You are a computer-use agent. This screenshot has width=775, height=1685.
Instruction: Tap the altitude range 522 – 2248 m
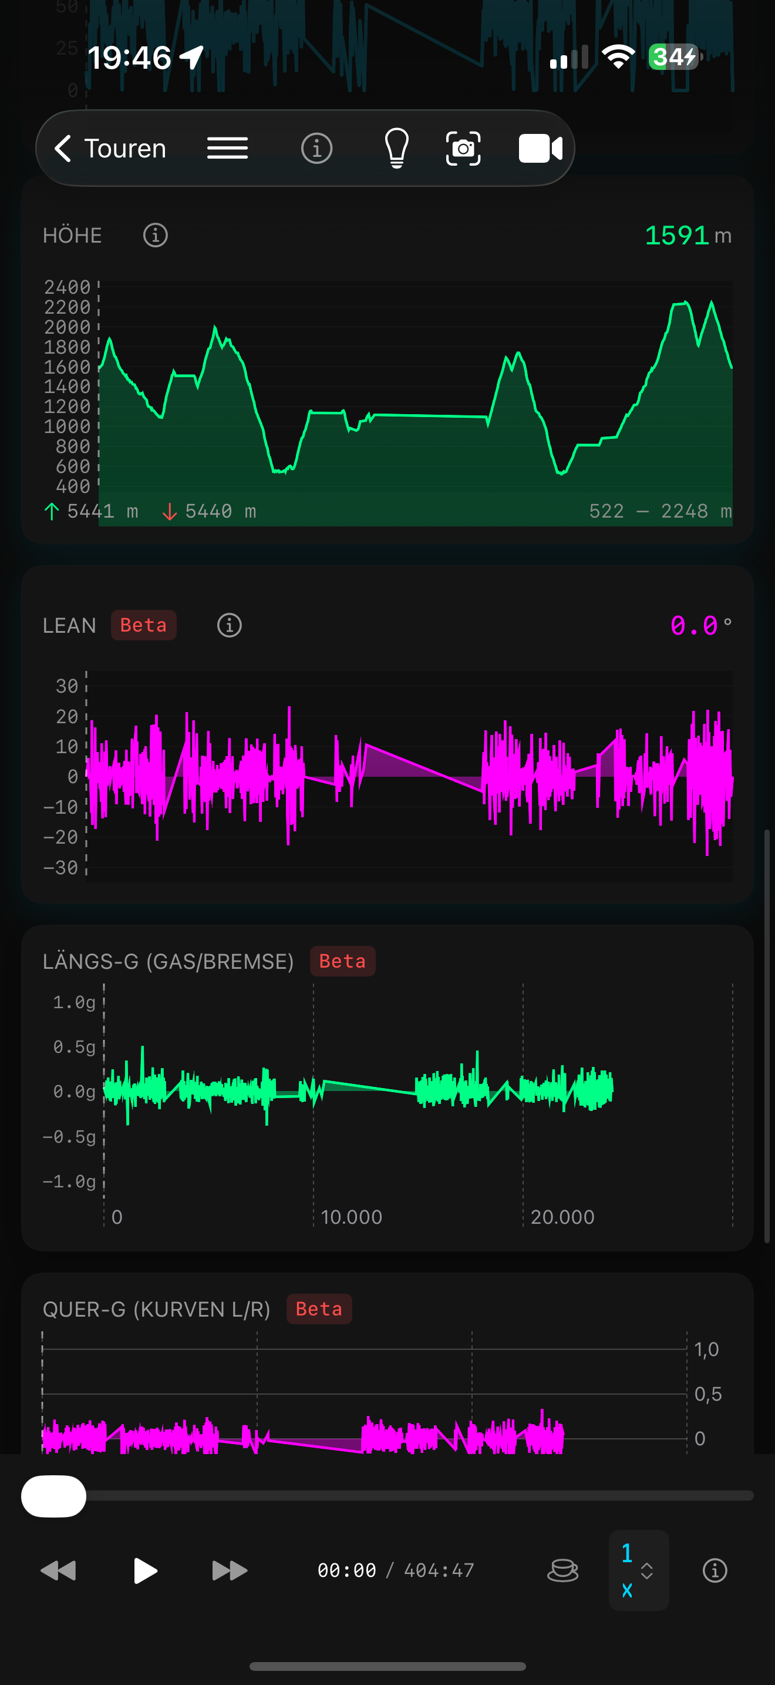click(660, 512)
